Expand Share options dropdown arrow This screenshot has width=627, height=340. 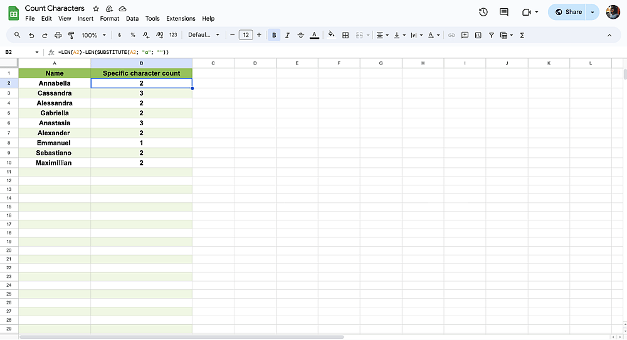593,12
